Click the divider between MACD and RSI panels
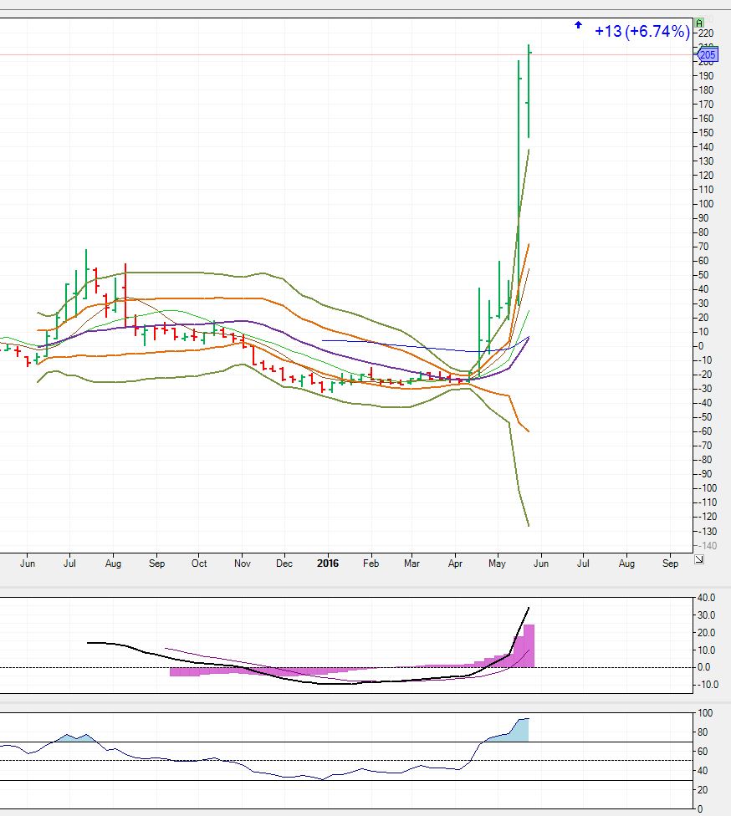 point(365,702)
